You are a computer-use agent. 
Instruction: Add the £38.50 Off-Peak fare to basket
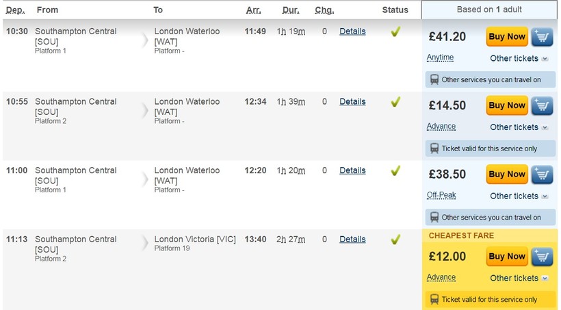click(x=543, y=175)
